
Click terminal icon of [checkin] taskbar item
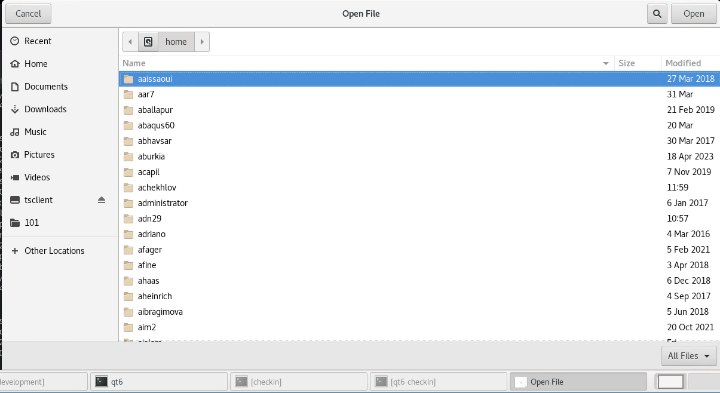pos(241,381)
